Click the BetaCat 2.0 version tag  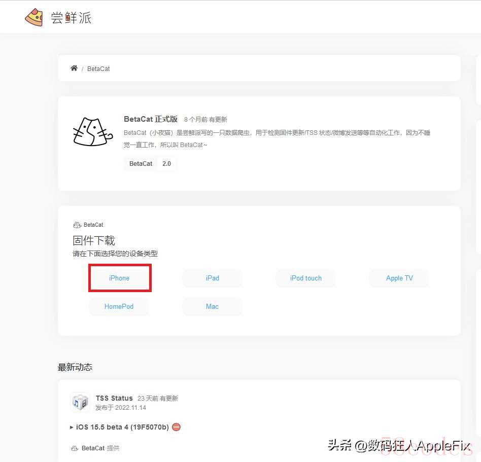(150, 163)
